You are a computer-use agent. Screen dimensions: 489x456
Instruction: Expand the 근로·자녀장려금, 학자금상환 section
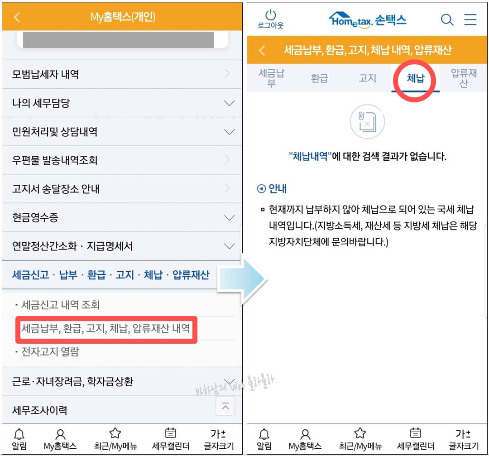(x=121, y=382)
